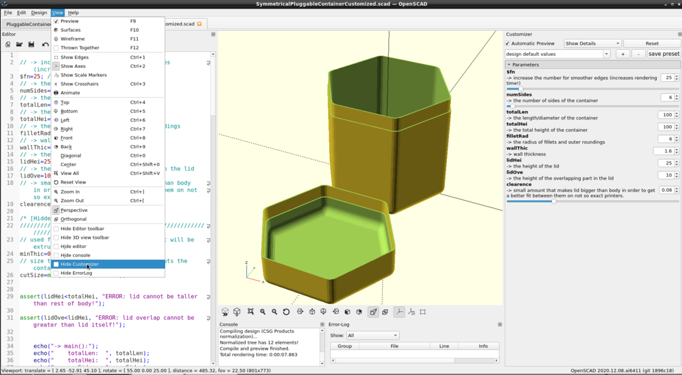Click the Group column header in Error-Log
The height and width of the screenshot is (375, 682).
[x=344, y=346]
